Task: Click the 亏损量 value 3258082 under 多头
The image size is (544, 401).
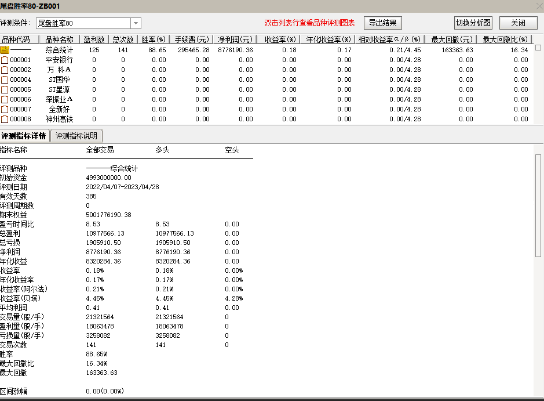Action: [x=167, y=335]
